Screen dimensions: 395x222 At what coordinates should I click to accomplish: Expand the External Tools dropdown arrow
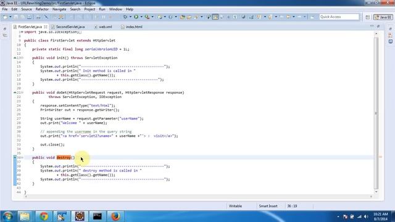click(152, 17)
